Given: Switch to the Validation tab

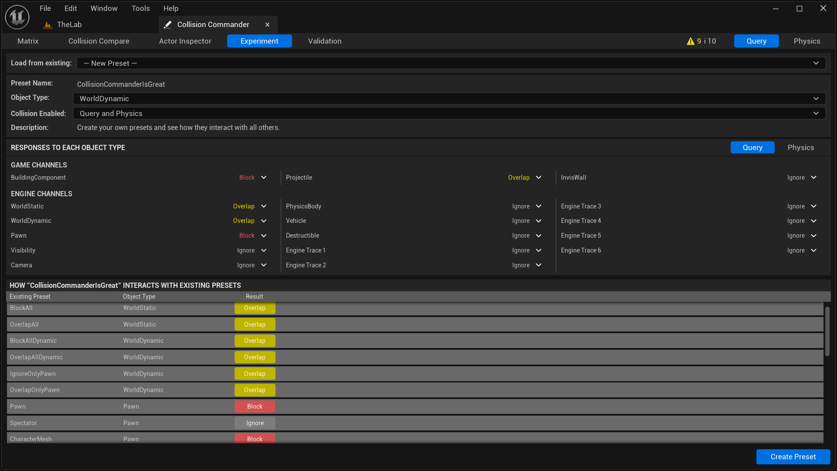Looking at the screenshot, I should point(324,41).
